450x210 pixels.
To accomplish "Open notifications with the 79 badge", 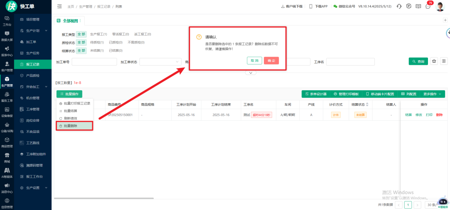I will pyautogui.click(x=428, y=6).
